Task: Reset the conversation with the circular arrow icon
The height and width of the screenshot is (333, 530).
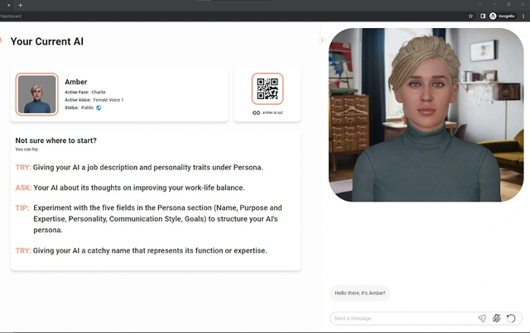Action: [511, 318]
